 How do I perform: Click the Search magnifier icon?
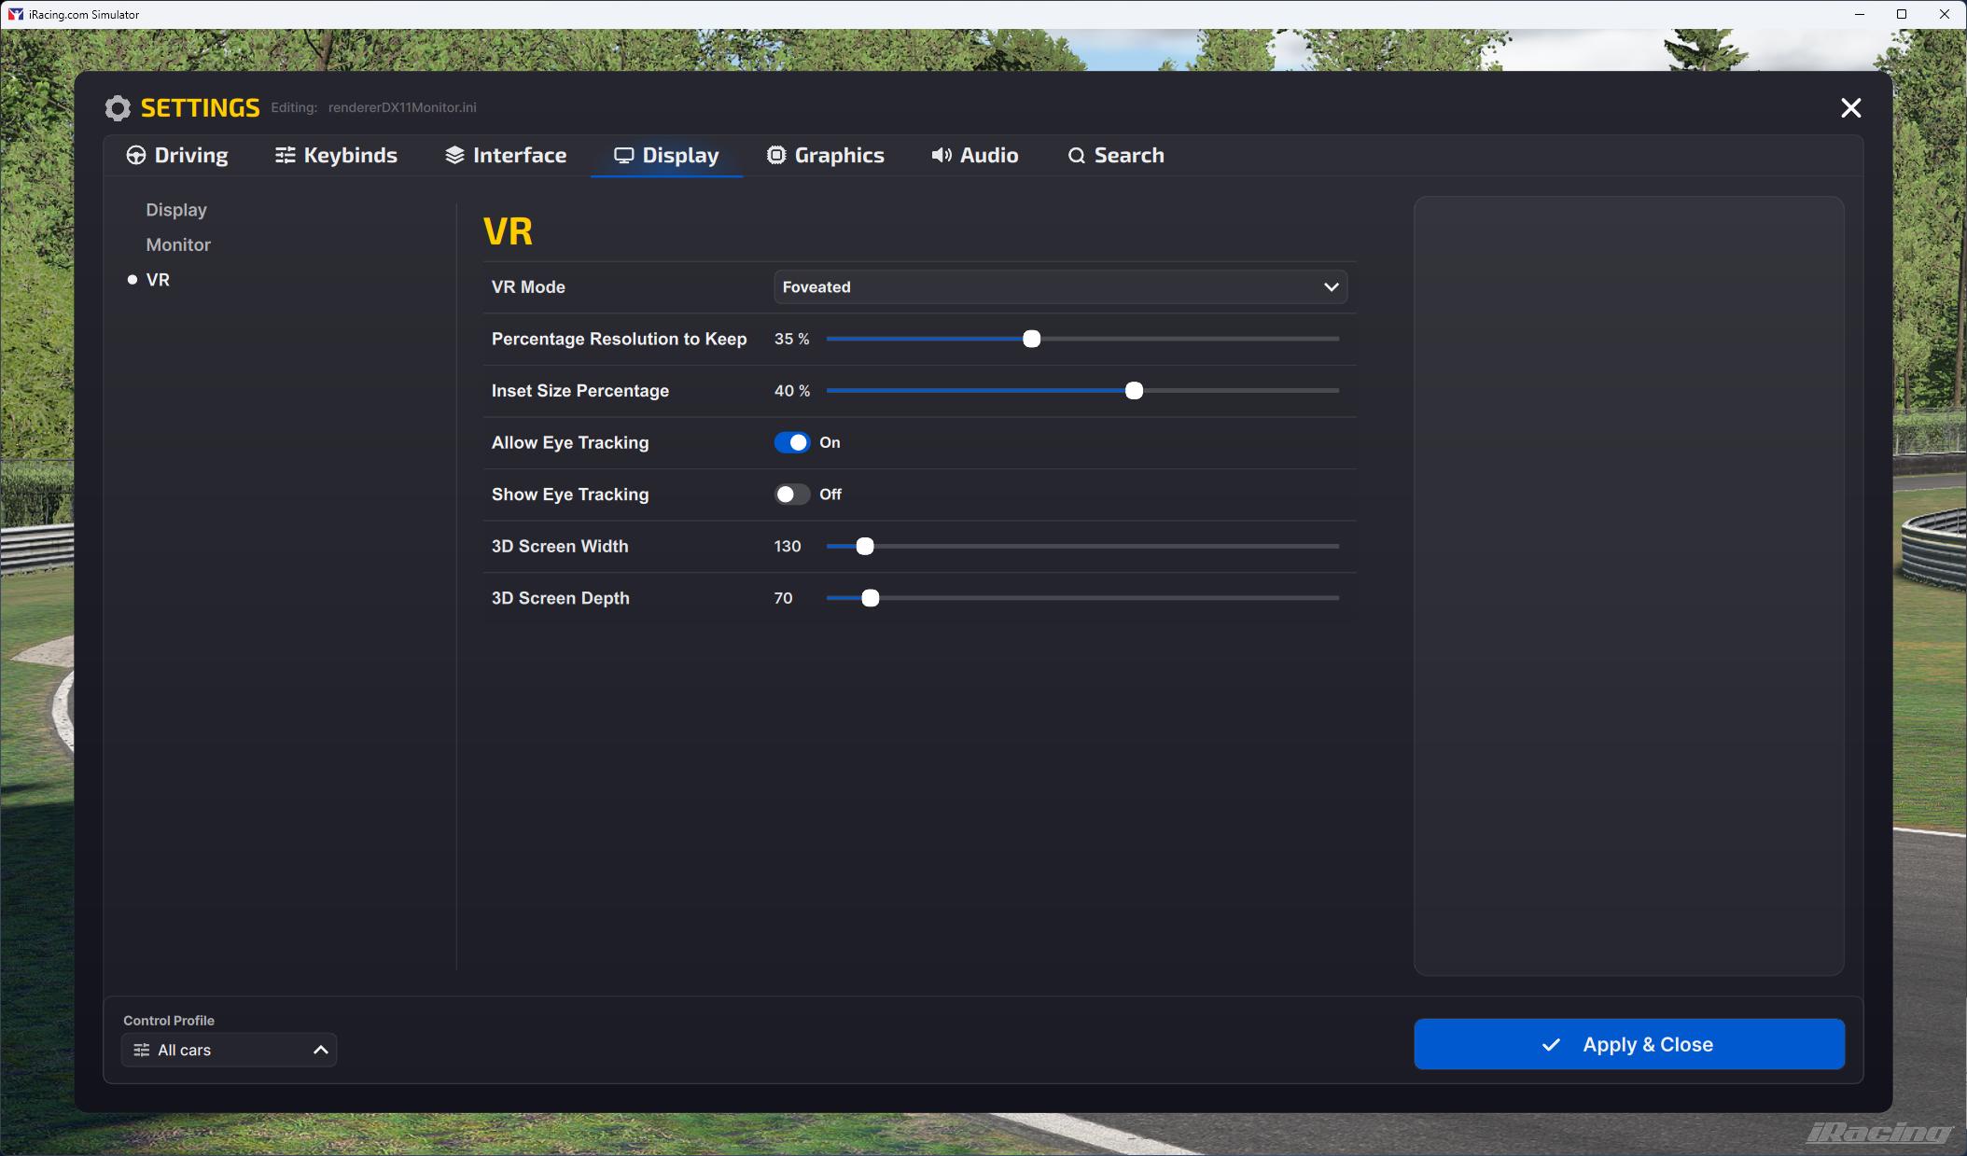pyautogui.click(x=1076, y=156)
